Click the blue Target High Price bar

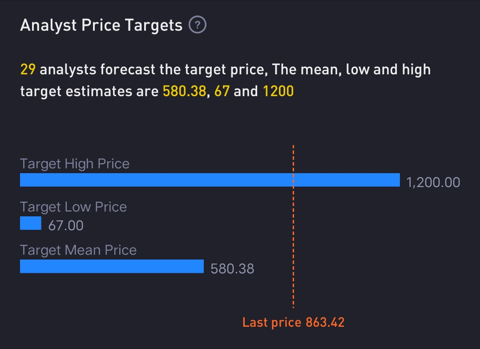(178, 180)
